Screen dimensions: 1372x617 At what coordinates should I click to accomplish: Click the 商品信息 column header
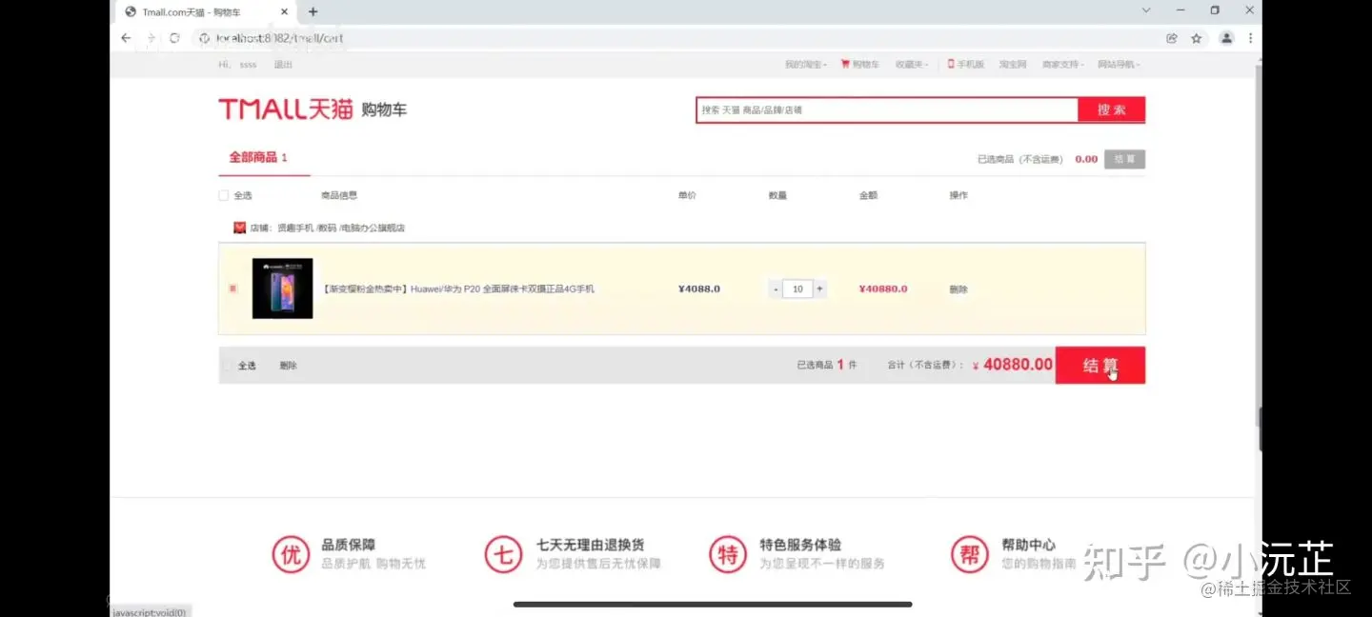coord(339,195)
